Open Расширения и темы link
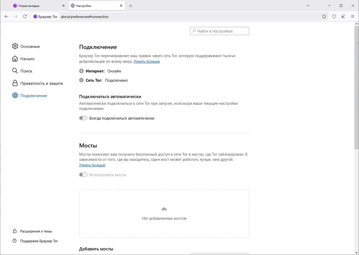Screen dimensions: 359x255 pos(36,231)
